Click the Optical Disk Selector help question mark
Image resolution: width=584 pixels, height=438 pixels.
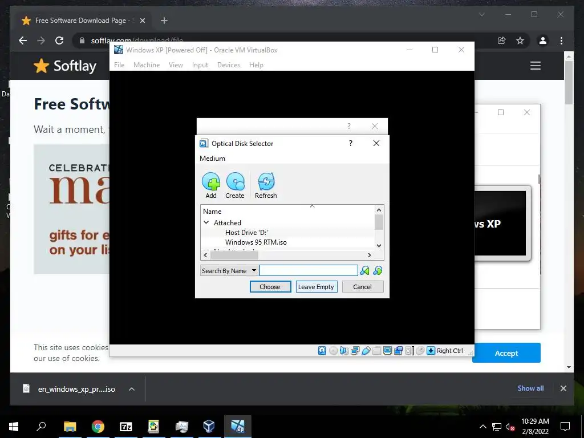351,143
